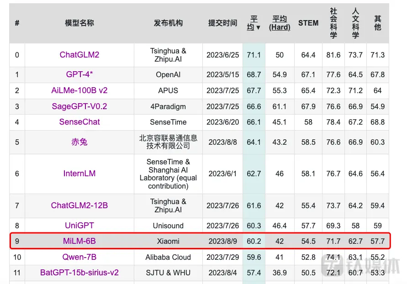
Task: Open the ChatGLM2-12B model link
Action: click(79, 205)
